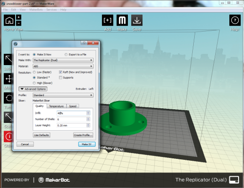244x188 pixels.
Task: Click the Save icon
Action: [x=137, y=20]
